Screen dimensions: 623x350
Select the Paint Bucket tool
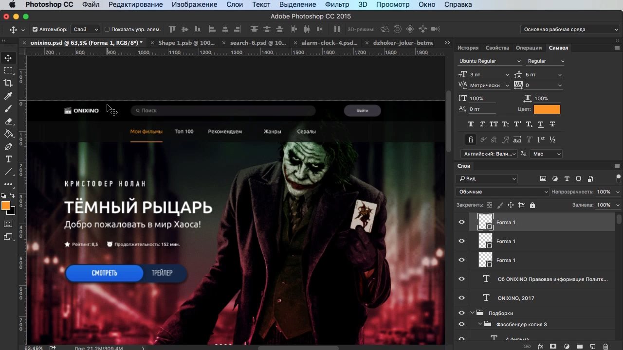click(x=8, y=134)
